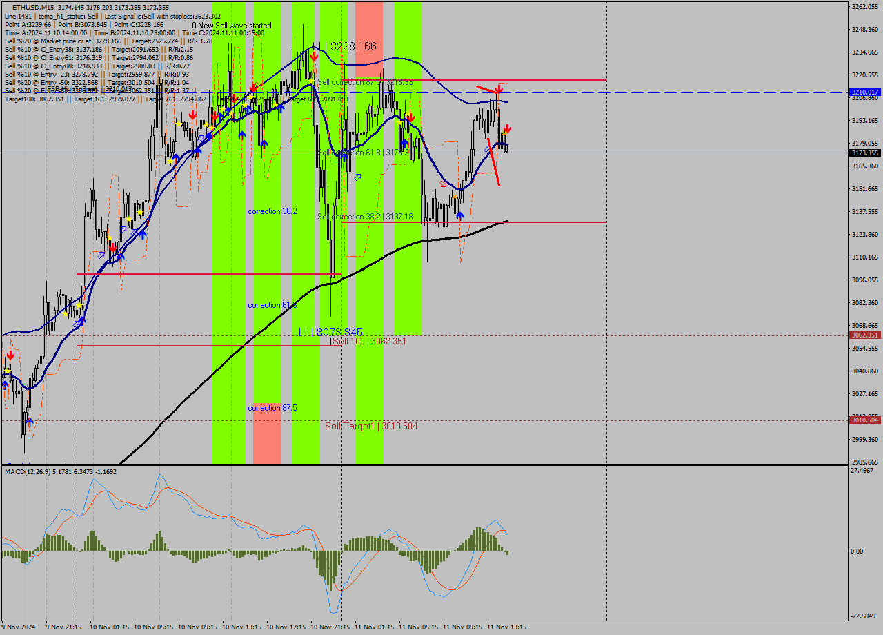
Task: Select the '11 Nov 13:15' time axis label
Action: click(506, 627)
